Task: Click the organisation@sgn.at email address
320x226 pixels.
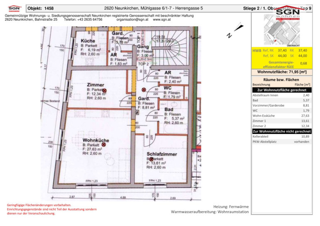Action: (132, 19)
